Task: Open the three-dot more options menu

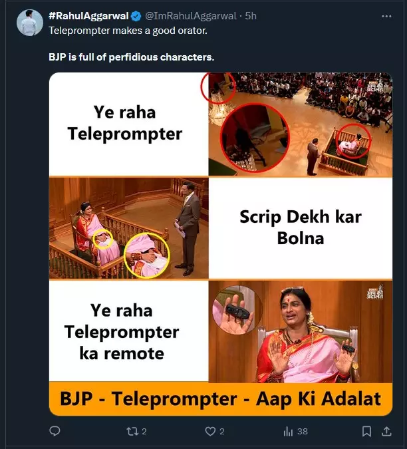Action: 386,17
